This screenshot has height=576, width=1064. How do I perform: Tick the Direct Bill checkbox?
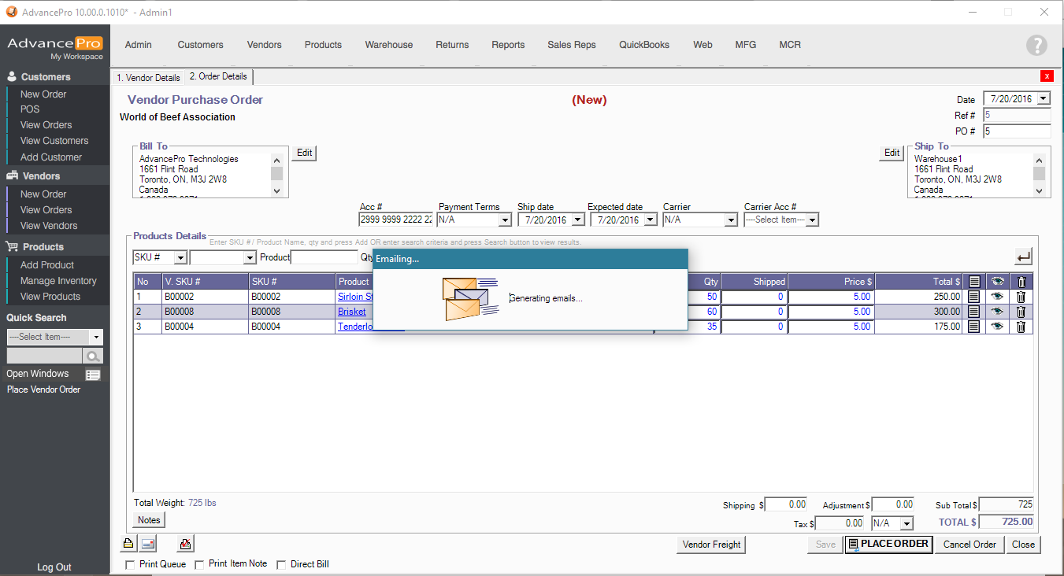click(x=281, y=565)
